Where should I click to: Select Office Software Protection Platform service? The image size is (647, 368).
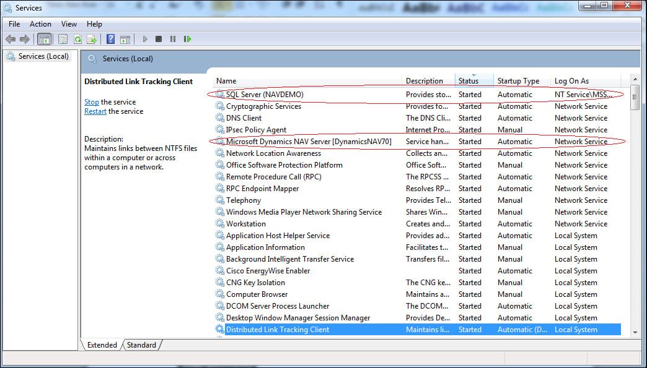pyautogui.click(x=284, y=165)
